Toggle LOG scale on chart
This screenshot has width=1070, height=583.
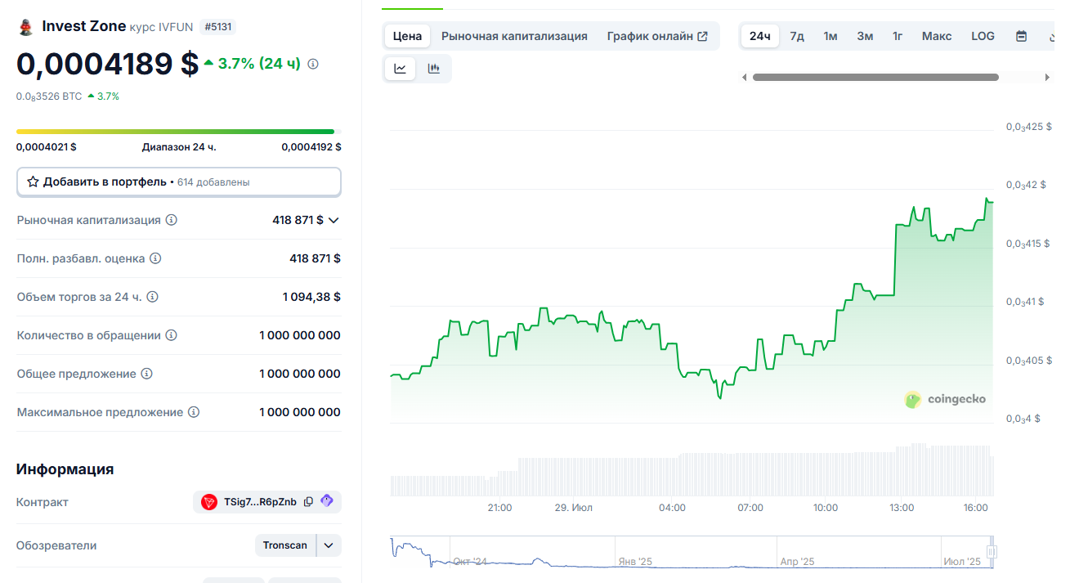tap(983, 36)
